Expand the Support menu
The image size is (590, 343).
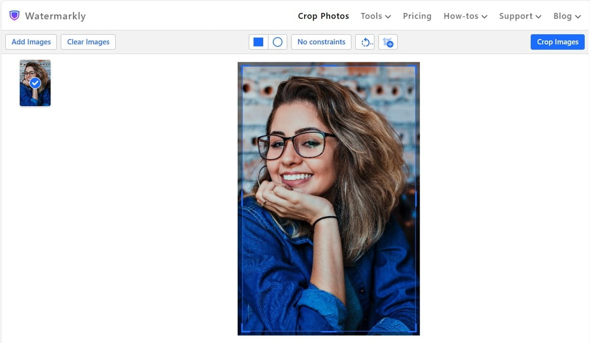(x=520, y=16)
